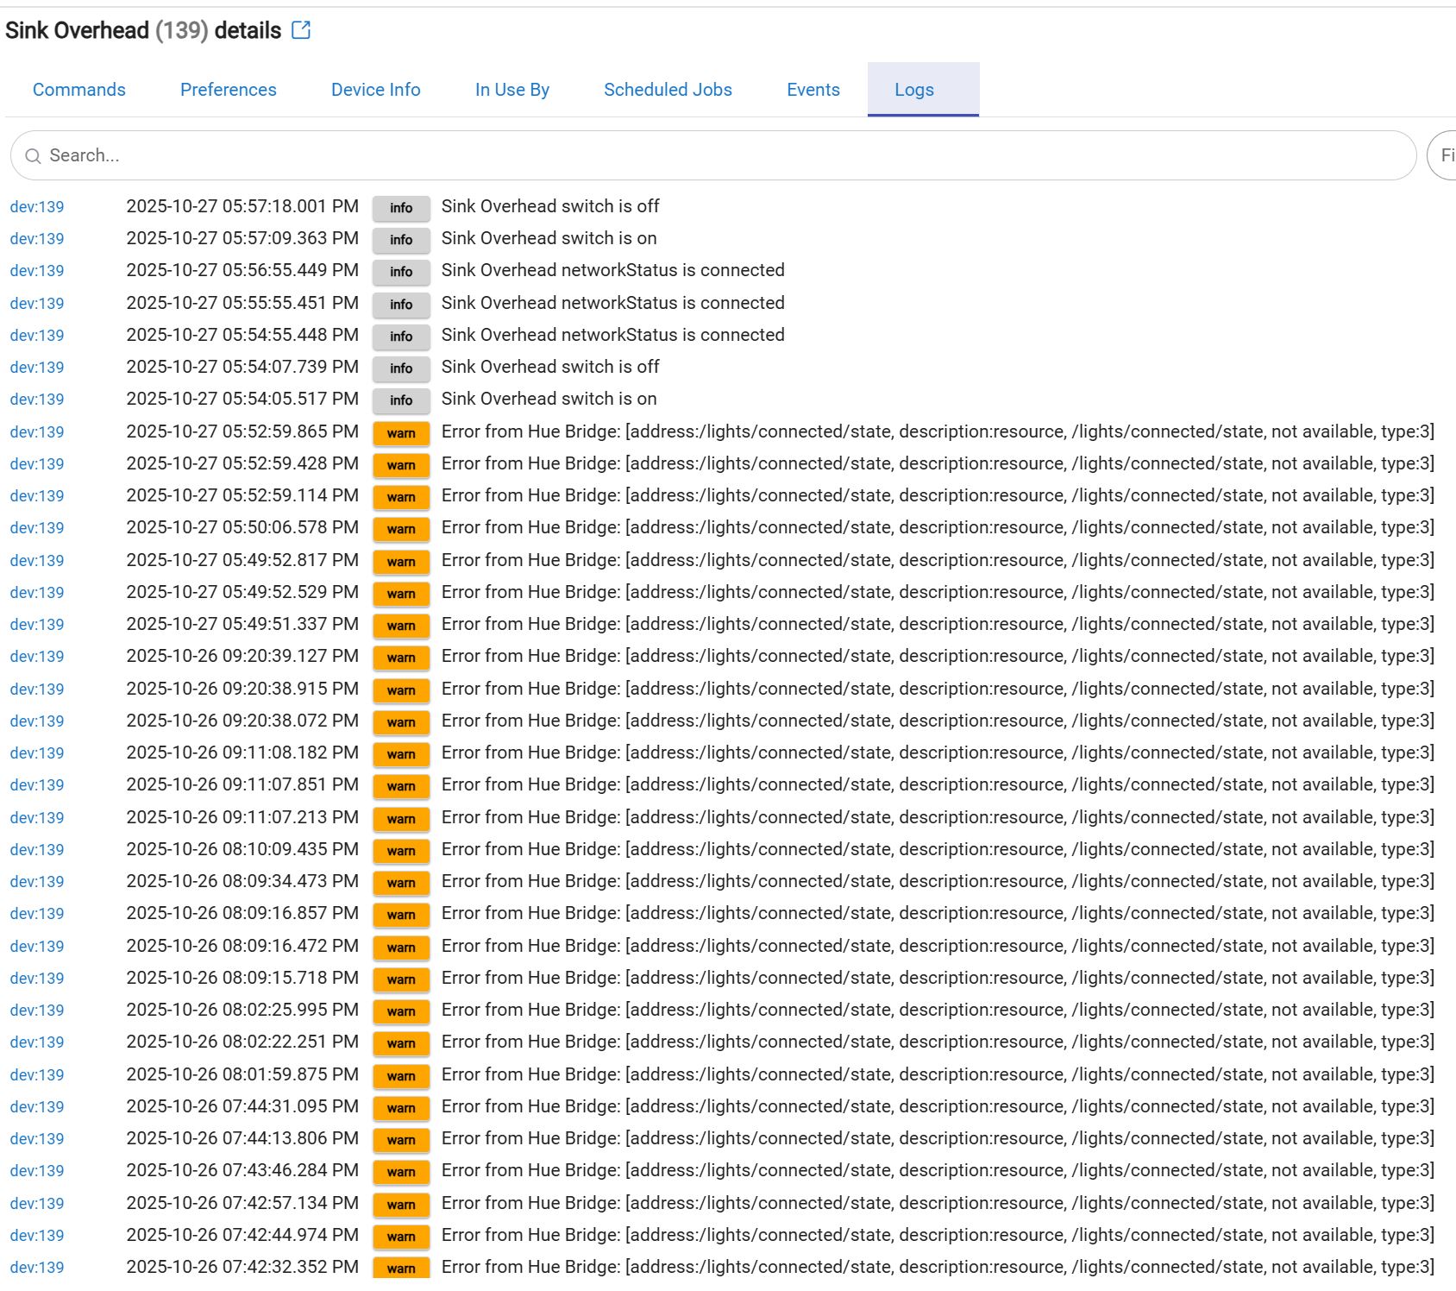Screen dimensions: 1456x1291
Task: Open device details in new window icon
Action: [301, 30]
